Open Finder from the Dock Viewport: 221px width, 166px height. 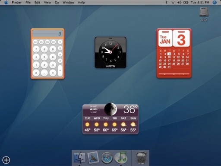[x=79, y=158]
